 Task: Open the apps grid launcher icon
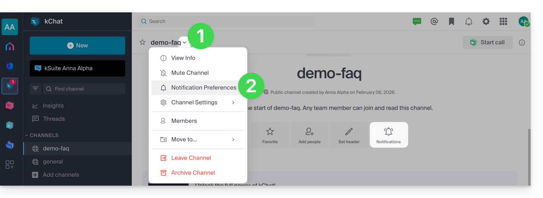click(503, 21)
